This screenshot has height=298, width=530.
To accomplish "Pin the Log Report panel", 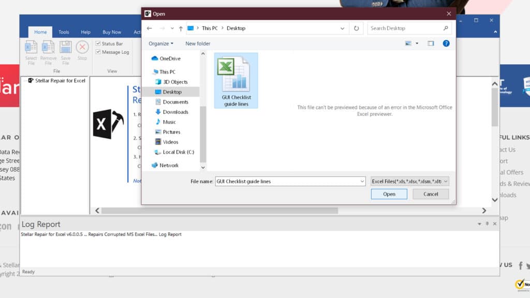I will point(487,224).
